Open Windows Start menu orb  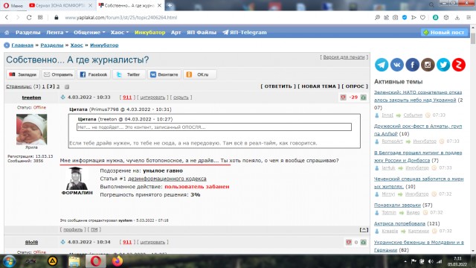(9, 261)
